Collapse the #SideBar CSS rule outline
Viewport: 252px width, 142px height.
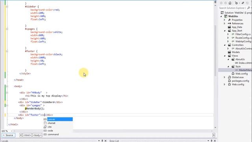[7, 7]
